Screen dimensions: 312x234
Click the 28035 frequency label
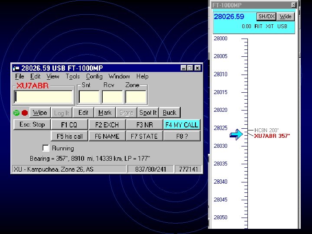221,163
